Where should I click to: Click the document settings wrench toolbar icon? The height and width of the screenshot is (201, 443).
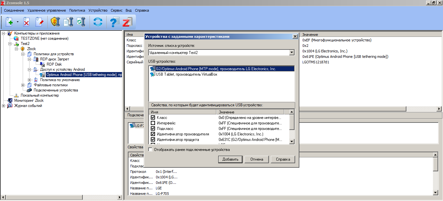[68, 22]
